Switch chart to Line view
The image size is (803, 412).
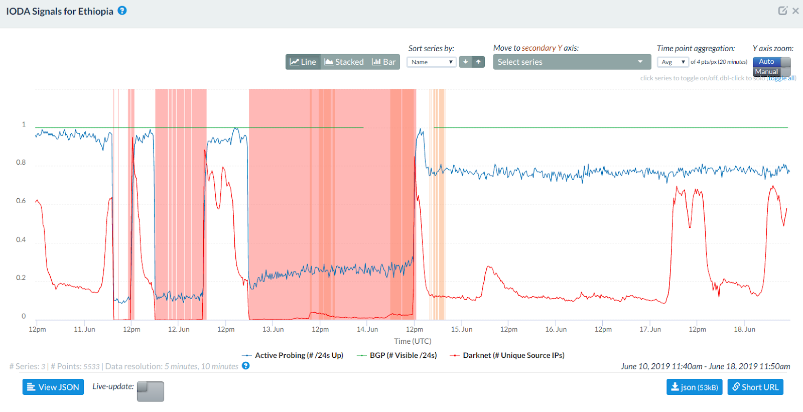(303, 62)
